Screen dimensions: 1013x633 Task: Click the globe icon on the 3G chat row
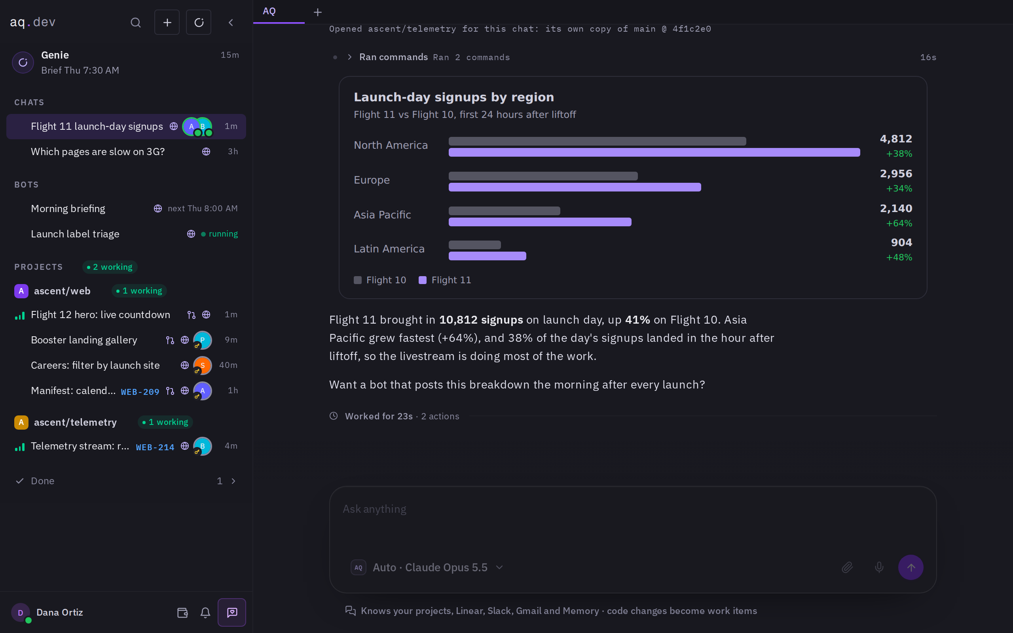206,152
